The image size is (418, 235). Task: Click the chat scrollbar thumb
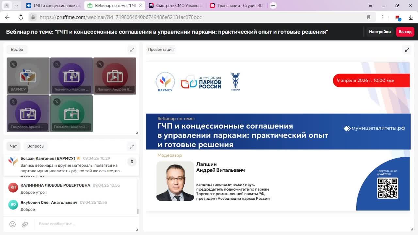[x=137, y=211]
